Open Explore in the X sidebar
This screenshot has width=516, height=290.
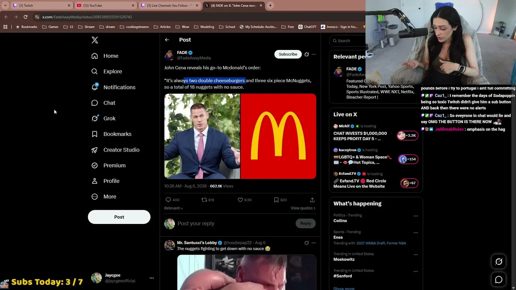(107, 71)
